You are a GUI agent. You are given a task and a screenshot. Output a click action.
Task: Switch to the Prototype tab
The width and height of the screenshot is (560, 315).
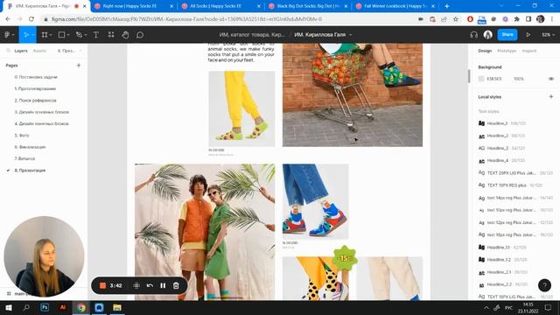pos(507,51)
